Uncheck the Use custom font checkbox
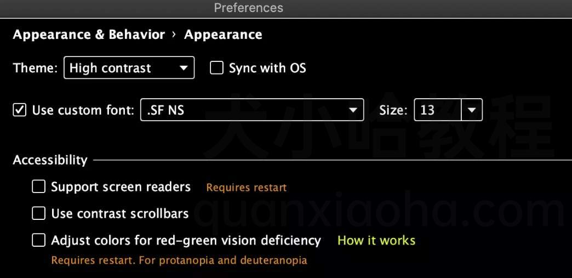Viewport: 572px width, 278px height. [x=19, y=110]
